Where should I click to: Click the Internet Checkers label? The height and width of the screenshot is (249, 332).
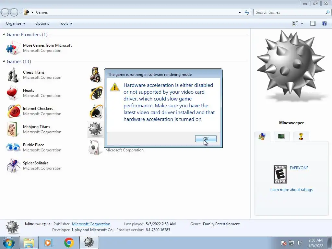(x=38, y=108)
